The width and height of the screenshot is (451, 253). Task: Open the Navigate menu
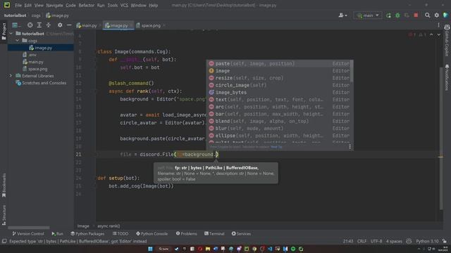coord(54,5)
